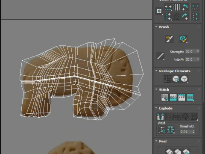Click the Brush rollout grip handle
Screen dimensions: 205x154
tap(199, 27)
